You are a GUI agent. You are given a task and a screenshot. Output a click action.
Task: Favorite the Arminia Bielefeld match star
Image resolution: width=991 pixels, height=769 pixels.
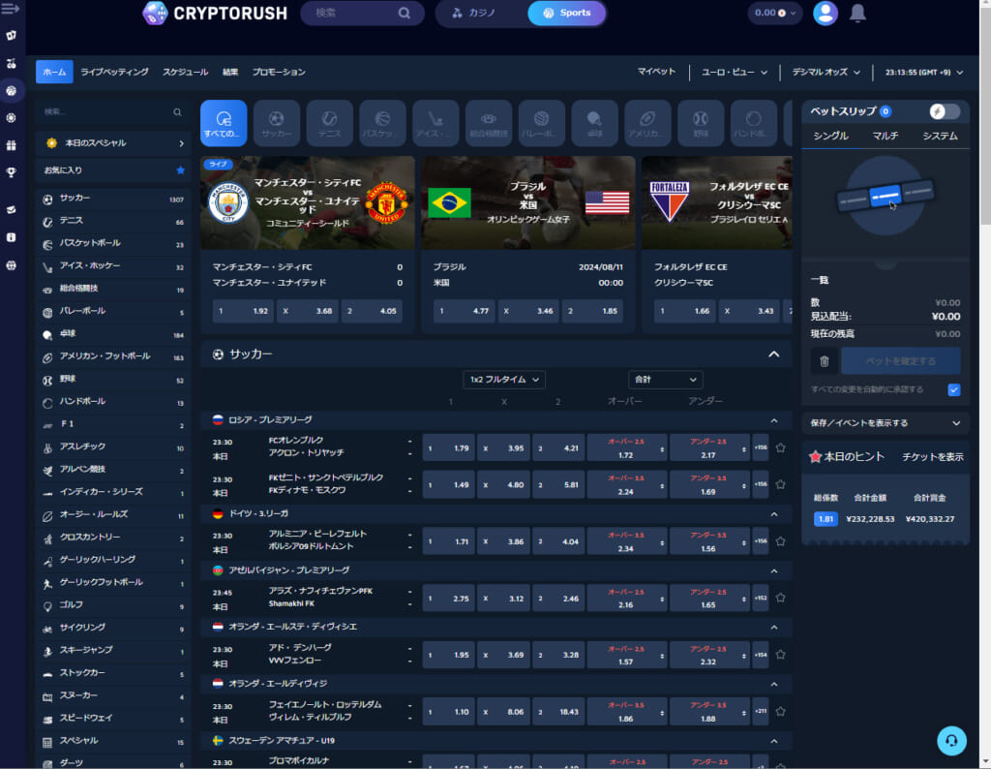781,541
